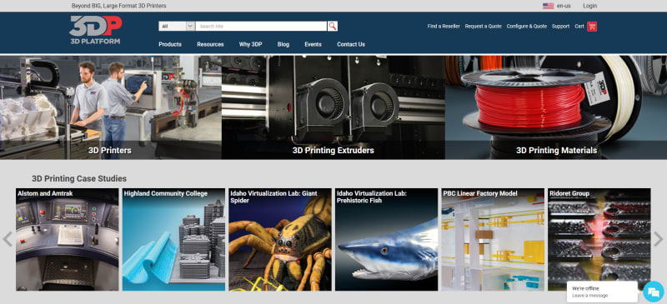Click the We're offline leave a message box
Screen dimensions: 667x304
[x=602, y=292]
